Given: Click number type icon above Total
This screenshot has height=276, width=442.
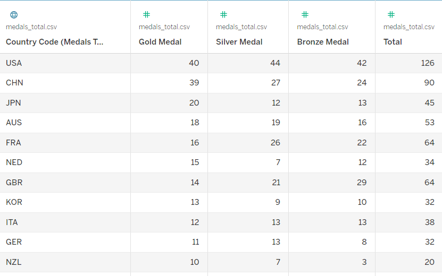Looking at the screenshot, I should (391, 14).
